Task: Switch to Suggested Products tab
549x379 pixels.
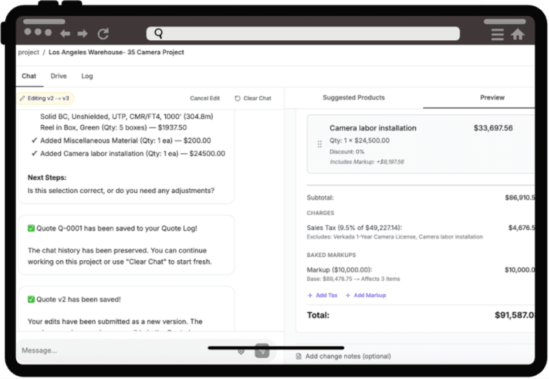Action: pyautogui.click(x=353, y=98)
